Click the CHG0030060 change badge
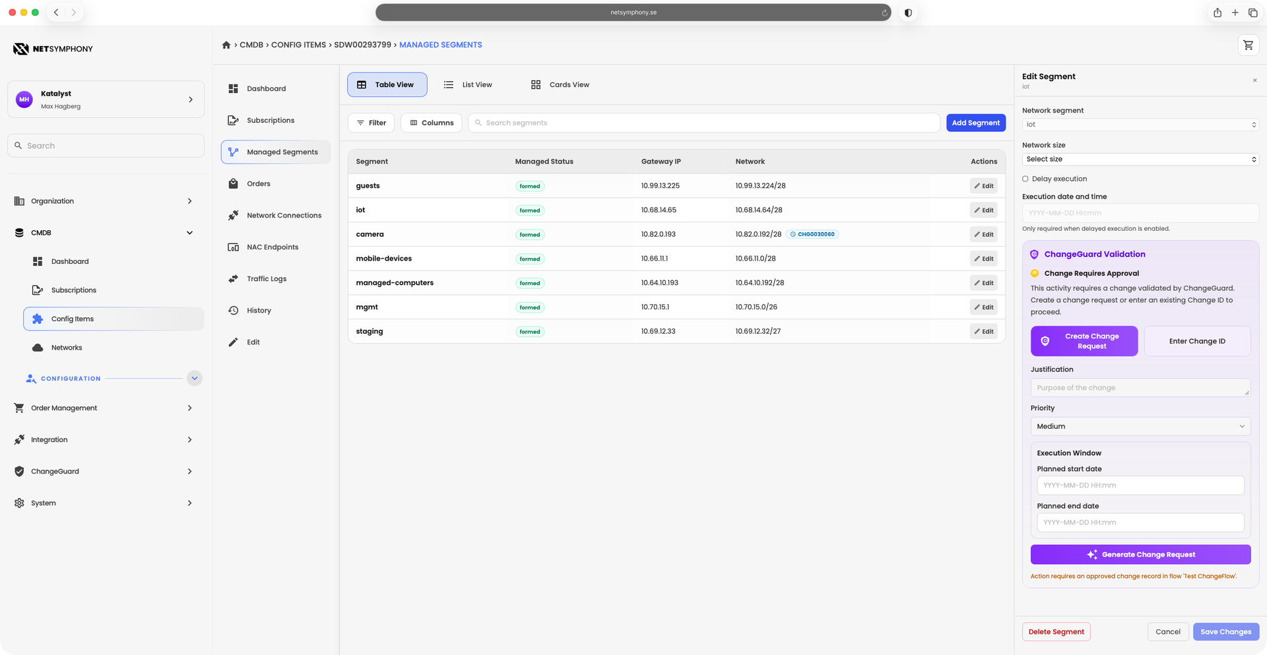1267x655 pixels. click(812, 234)
